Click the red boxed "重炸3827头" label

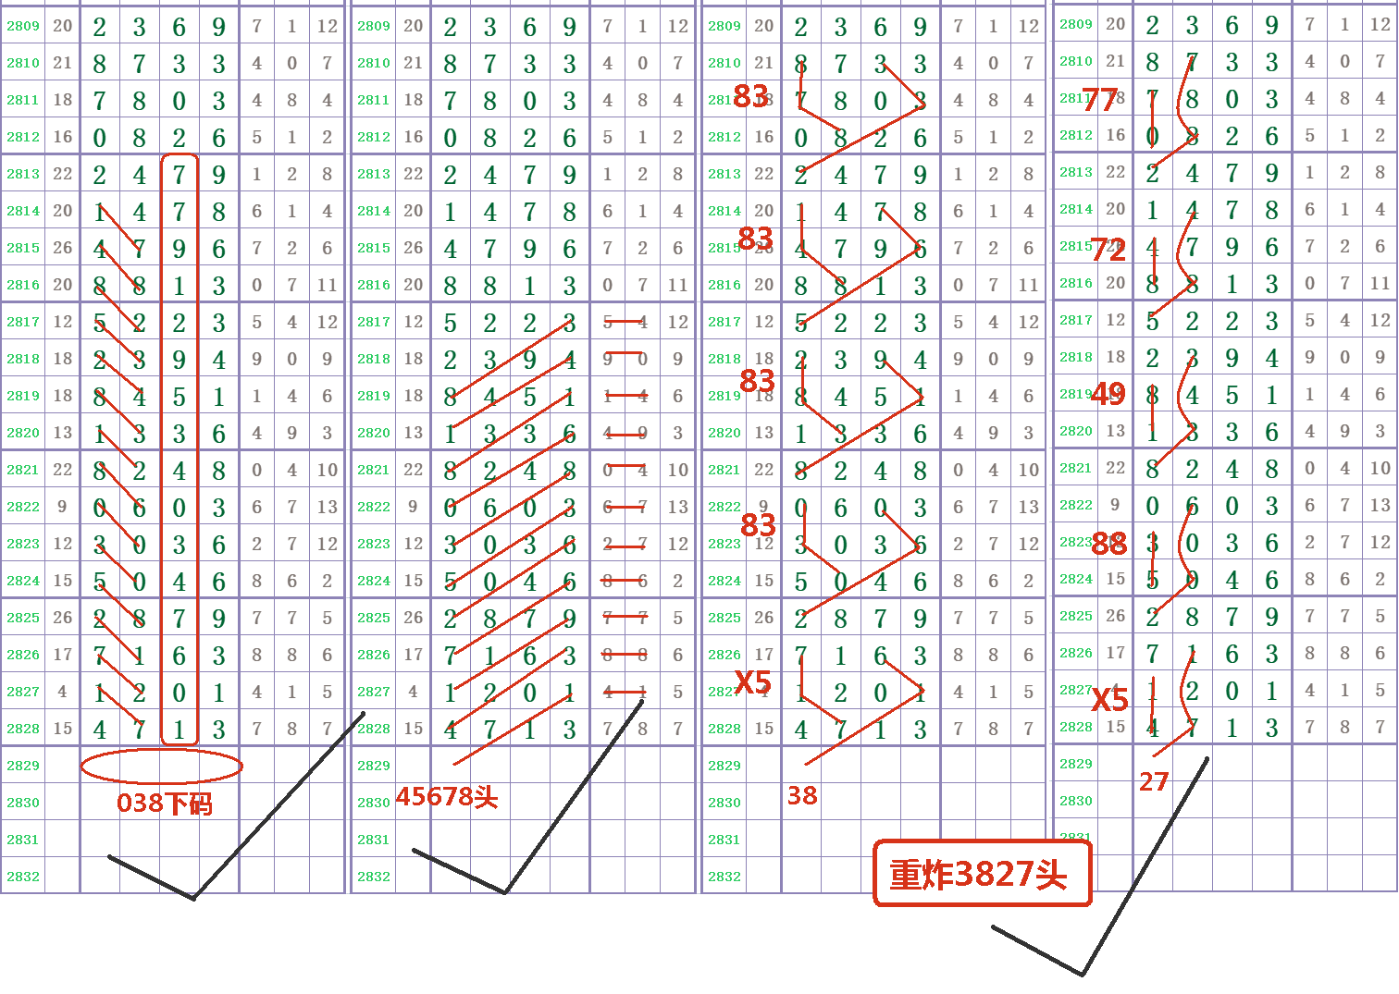tap(981, 874)
